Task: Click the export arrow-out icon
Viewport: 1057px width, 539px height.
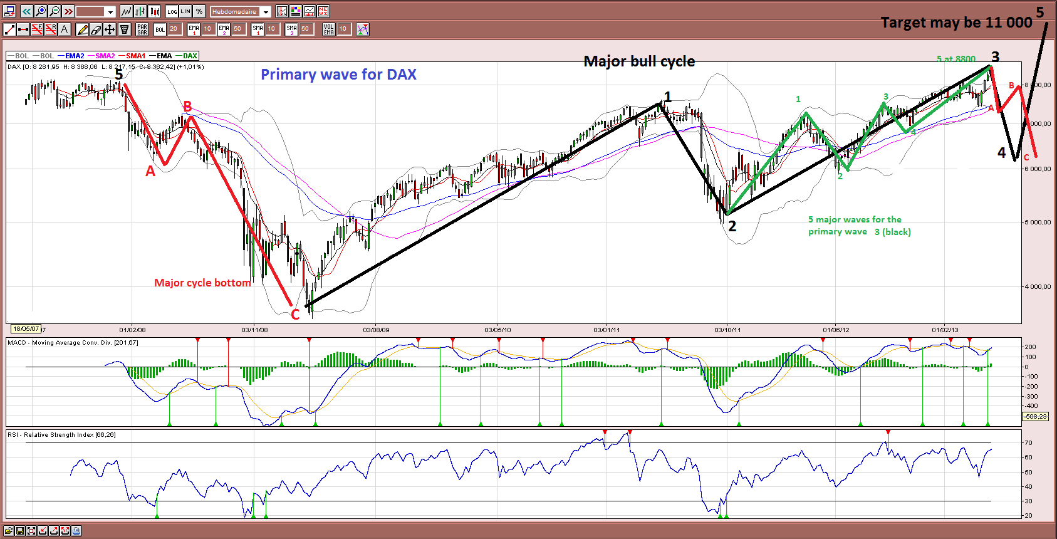Action: click(54, 531)
